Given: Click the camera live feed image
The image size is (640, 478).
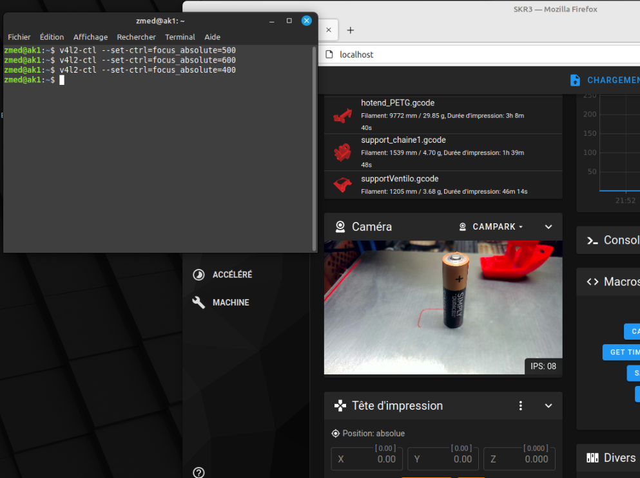Looking at the screenshot, I should tap(443, 308).
